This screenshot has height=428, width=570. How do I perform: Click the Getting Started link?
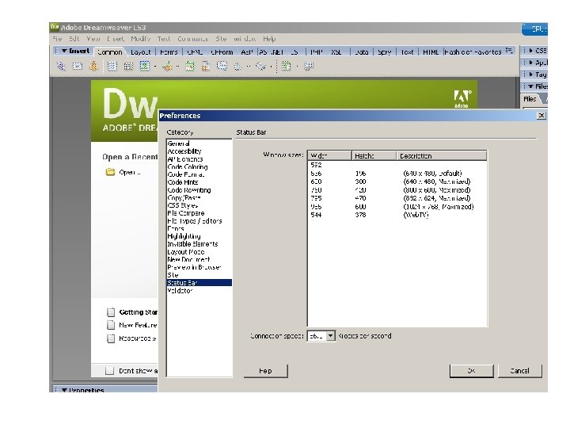pos(138,312)
